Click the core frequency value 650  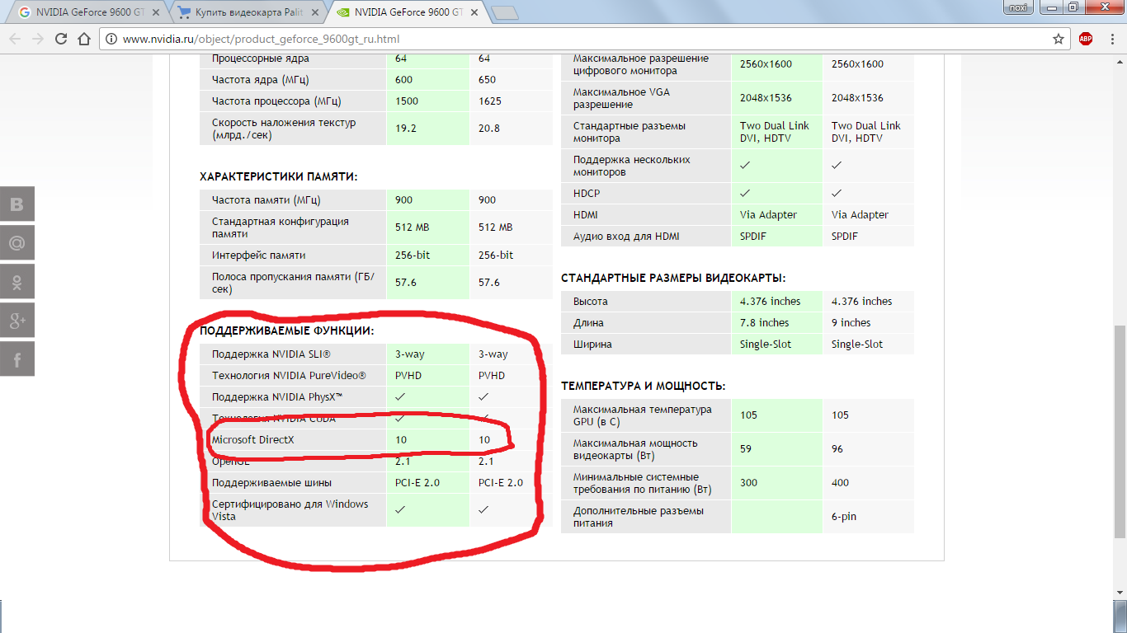pos(488,80)
